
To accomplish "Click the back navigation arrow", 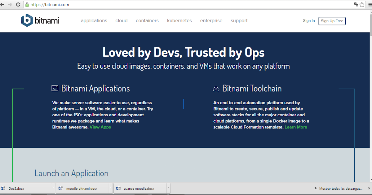I will (x=3, y=5).
